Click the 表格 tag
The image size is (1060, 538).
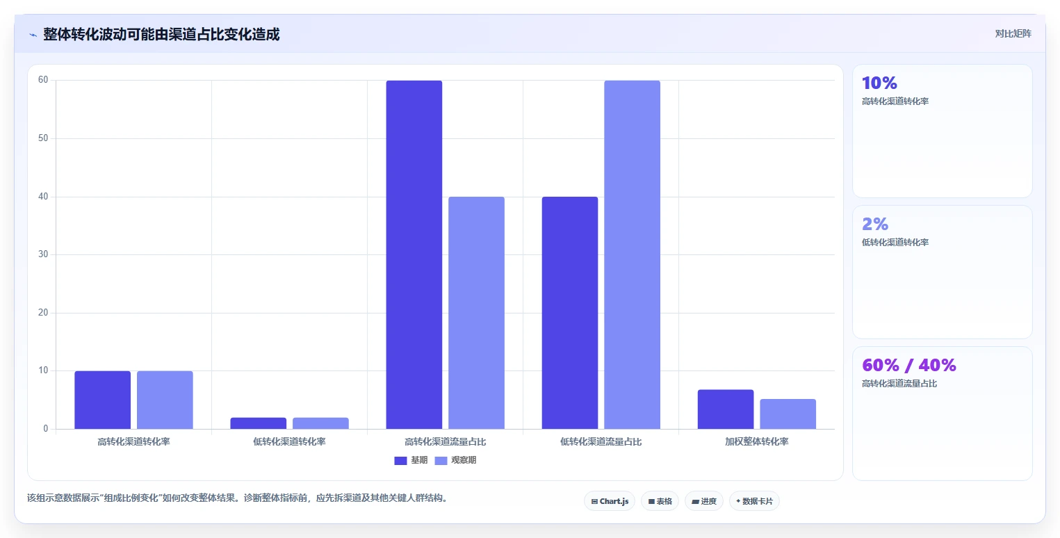(x=660, y=501)
